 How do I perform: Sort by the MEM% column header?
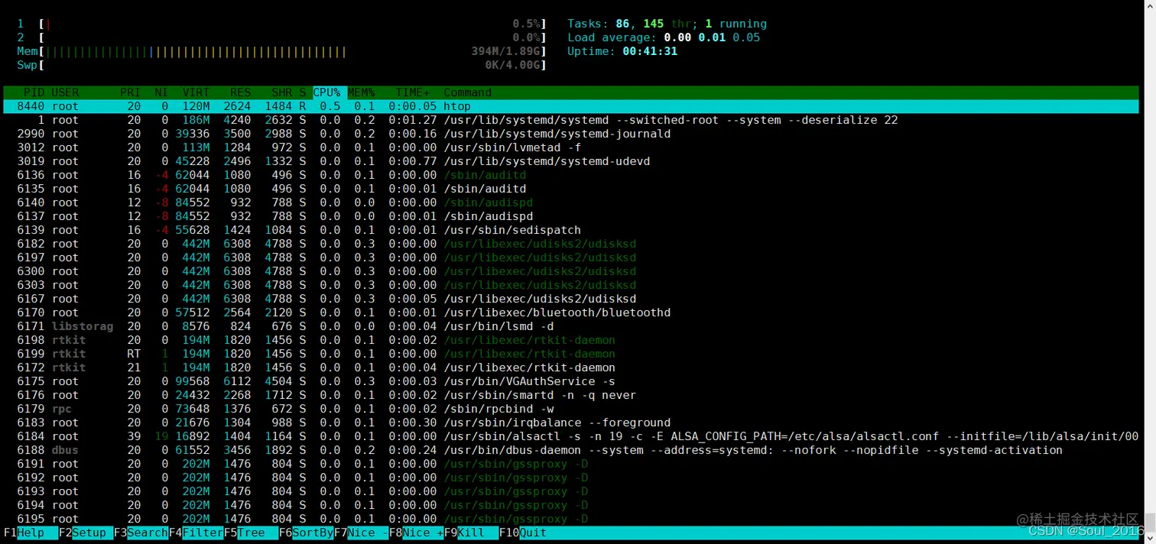click(x=362, y=92)
